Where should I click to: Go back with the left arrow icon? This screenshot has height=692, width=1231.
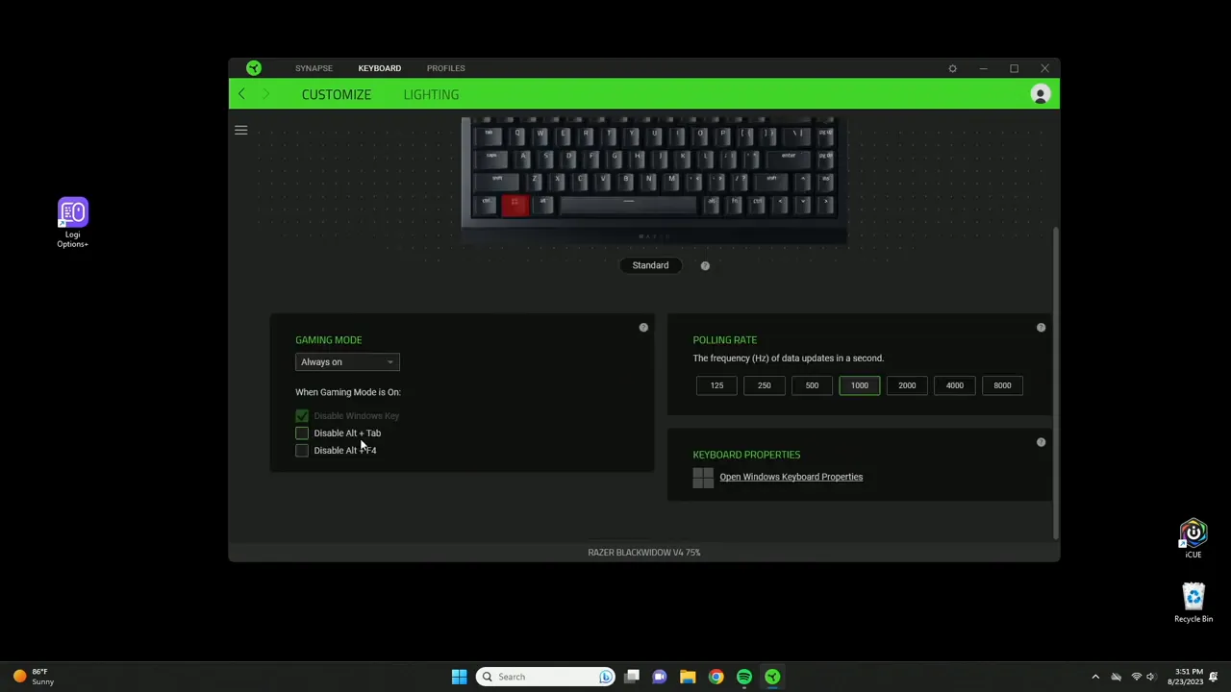click(x=241, y=94)
